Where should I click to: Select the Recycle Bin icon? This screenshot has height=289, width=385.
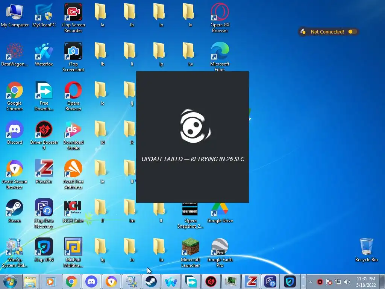(x=366, y=250)
